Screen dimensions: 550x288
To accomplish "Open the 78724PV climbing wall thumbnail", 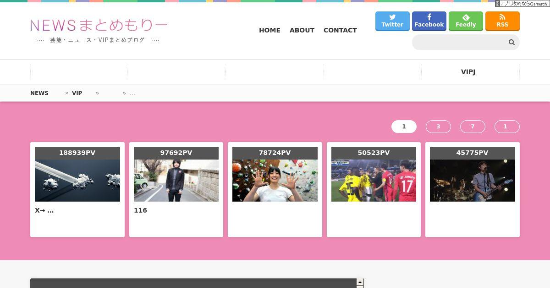I will pos(275,181).
